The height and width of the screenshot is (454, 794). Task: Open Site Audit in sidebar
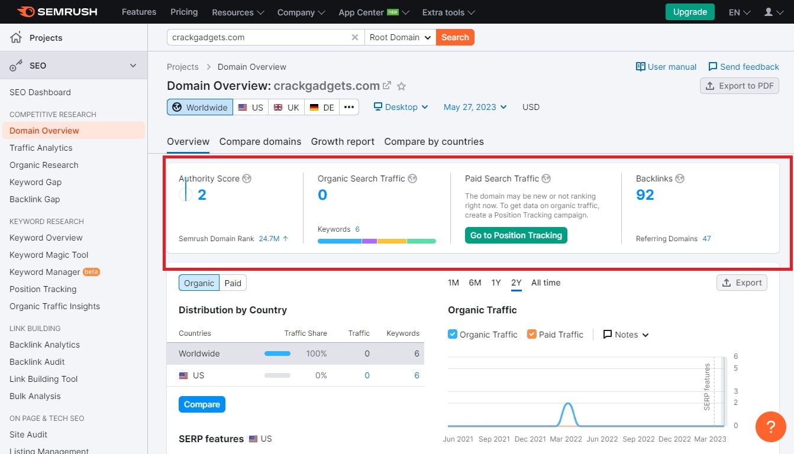pyautogui.click(x=28, y=434)
